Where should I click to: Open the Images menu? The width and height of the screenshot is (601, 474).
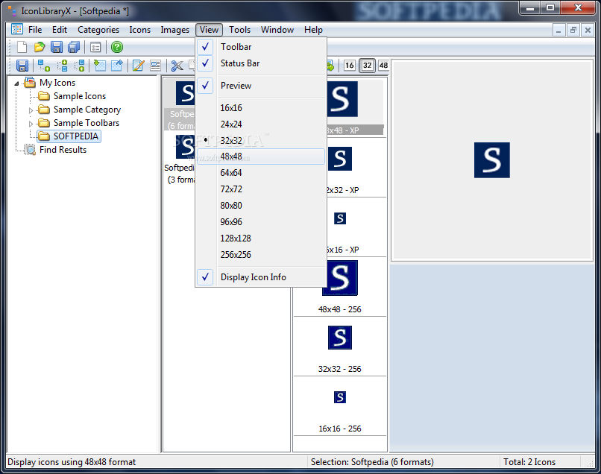174,30
